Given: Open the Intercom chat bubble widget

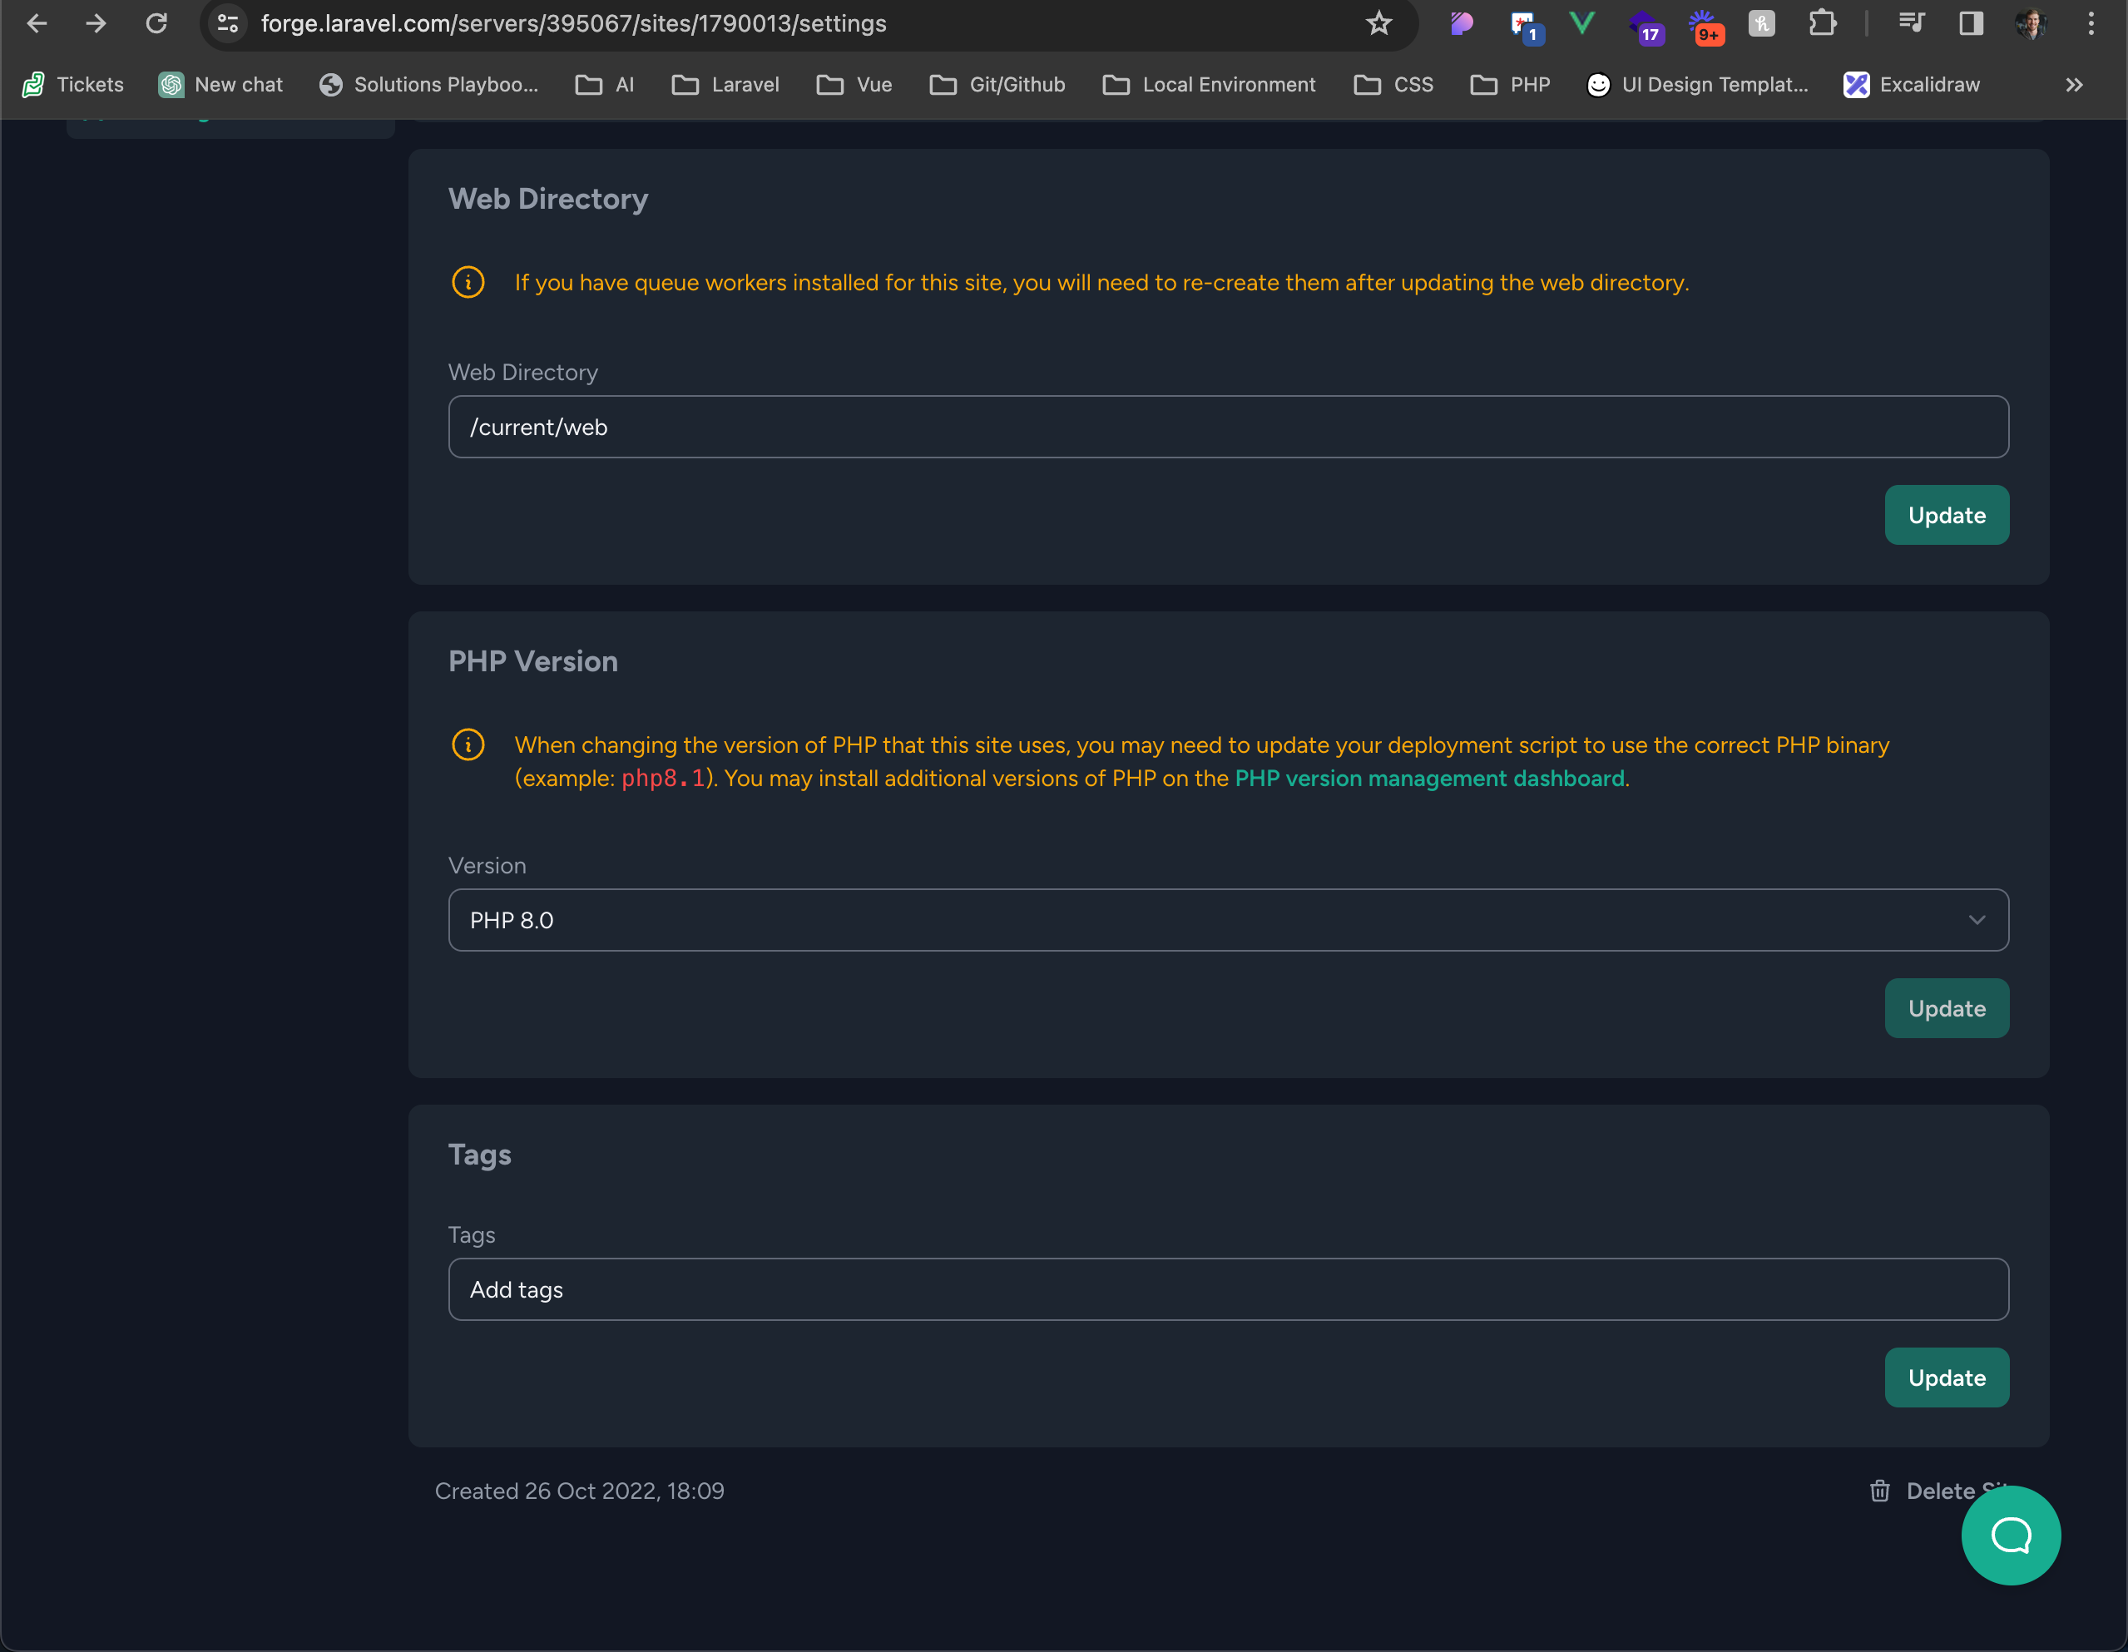Looking at the screenshot, I should pos(2010,1535).
